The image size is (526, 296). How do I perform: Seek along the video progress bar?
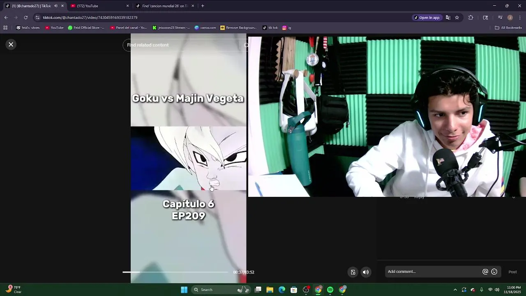click(x=175, y=272)
